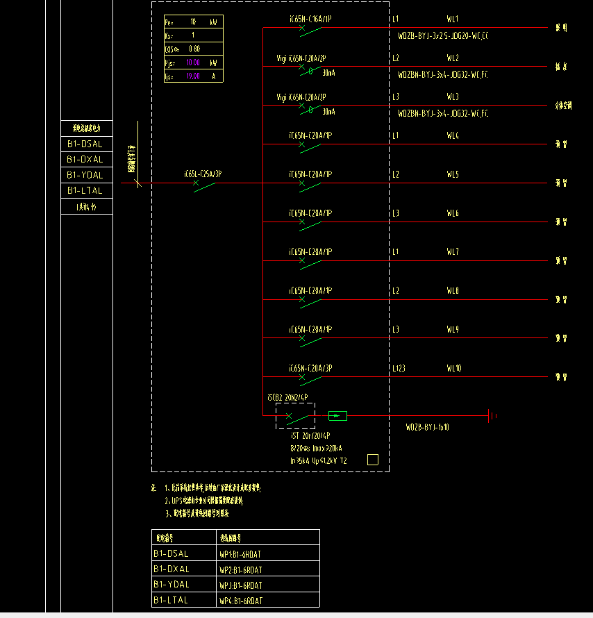Image resolution: width=593 pixels, height=618 pixels.
Task: Select the WDZBN-BYJ-3x4-JDG32 cable text under WL2
Action: click(443, 74)
